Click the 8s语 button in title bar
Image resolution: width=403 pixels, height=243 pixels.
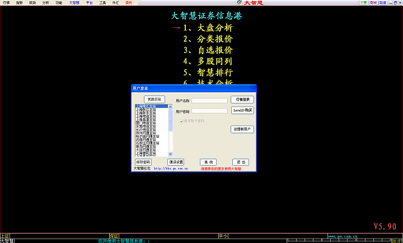click(382, 3)
